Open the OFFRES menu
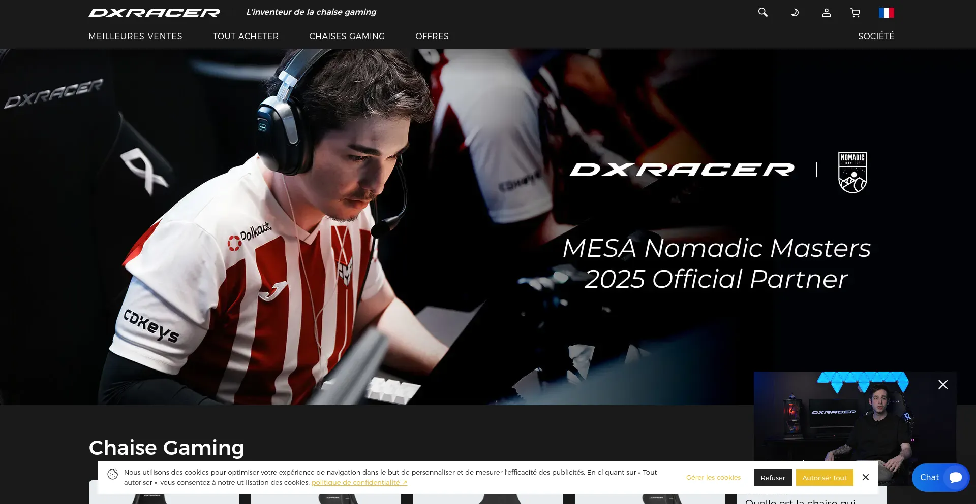This screenshot has width=976, height=504. coord(432,36)
